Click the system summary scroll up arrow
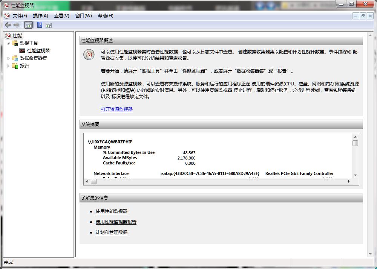Viewport: 377px width, 269px height. tap(356, 137)
